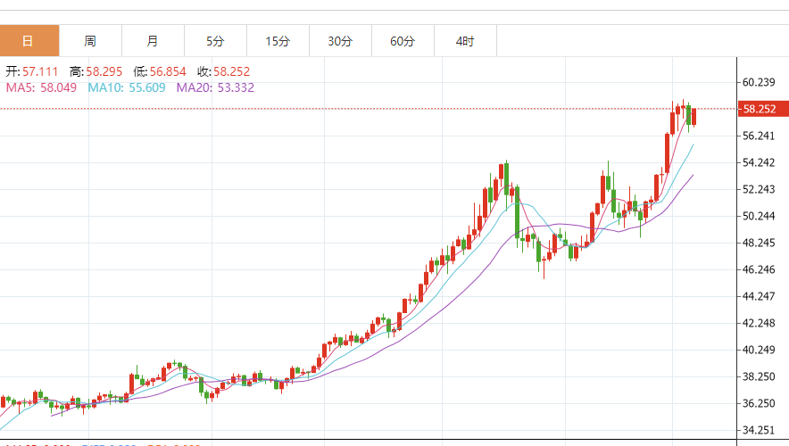Select the 日 daily chart tab
789x446 pixels.
[x=29, y=41]
